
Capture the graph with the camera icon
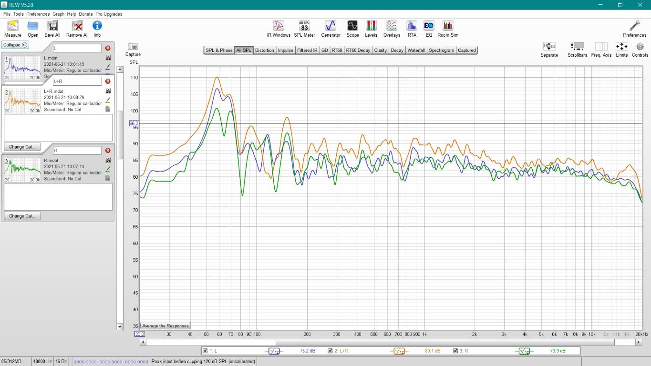[133, 50]
